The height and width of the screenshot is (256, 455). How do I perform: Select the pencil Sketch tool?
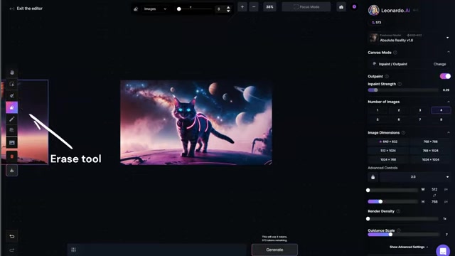coord(12,119)
